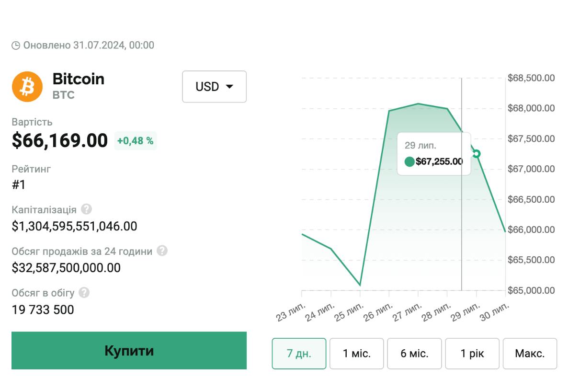Show the 1 рік price history
The width and height of the screenshot is (568, 378).
tap(472, 354)
